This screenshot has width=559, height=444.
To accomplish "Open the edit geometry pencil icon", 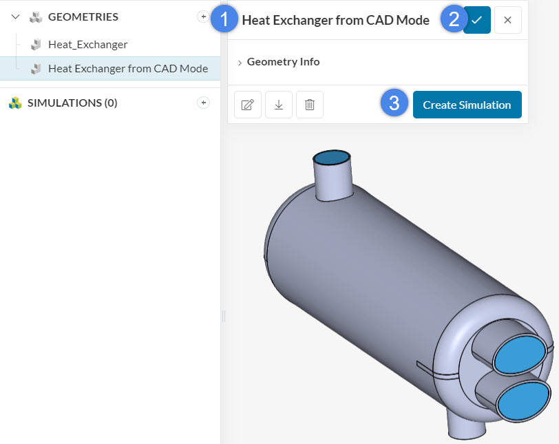I will [247, 105].
